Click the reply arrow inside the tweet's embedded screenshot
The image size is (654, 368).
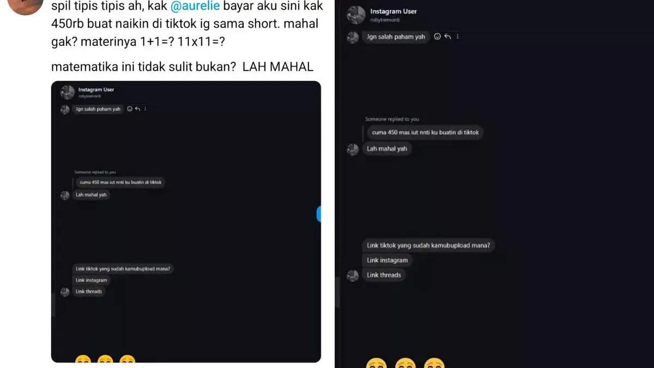coord(137,109)
